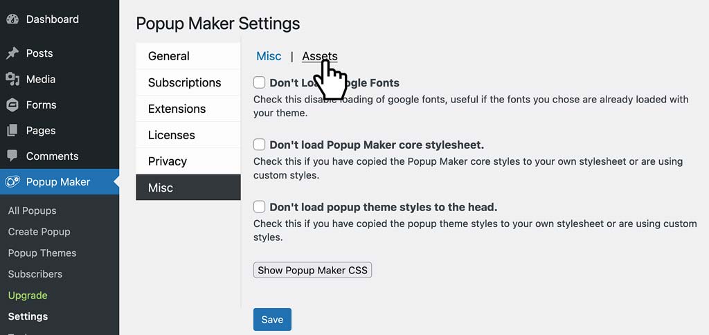Screen dimensions: 709x335
Task: Click the green Upgrade link
Action: click(x=28, y=296)
